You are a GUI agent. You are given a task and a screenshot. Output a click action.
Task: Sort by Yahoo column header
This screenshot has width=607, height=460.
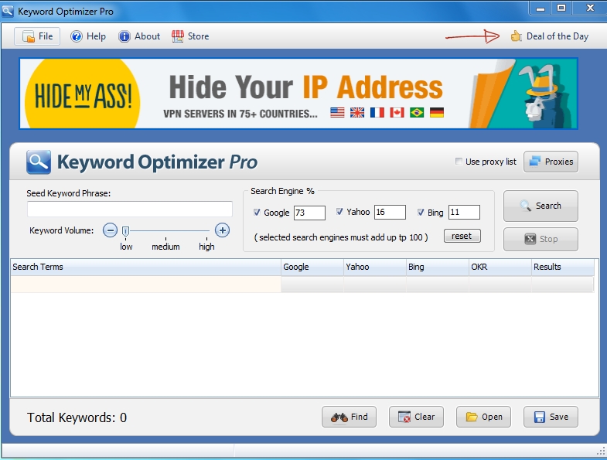[375, 267]
